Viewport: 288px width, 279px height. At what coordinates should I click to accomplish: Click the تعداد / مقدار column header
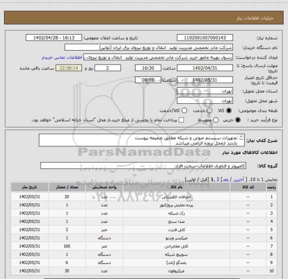pos(67,187)
